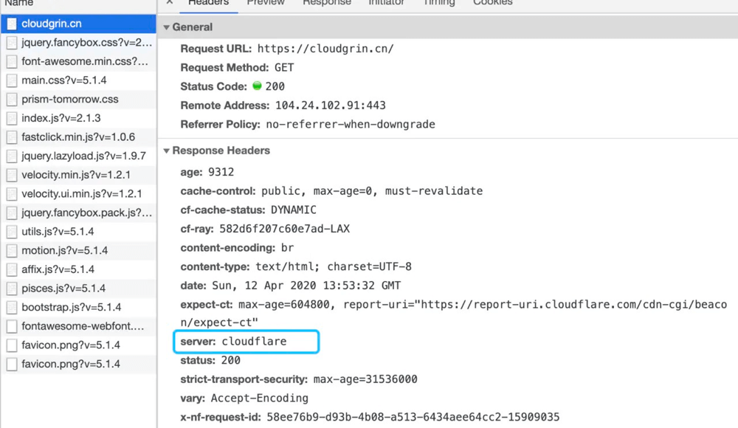
Task: Click file icon beside main.css?v=5.1.4
Action: (12, 80)
